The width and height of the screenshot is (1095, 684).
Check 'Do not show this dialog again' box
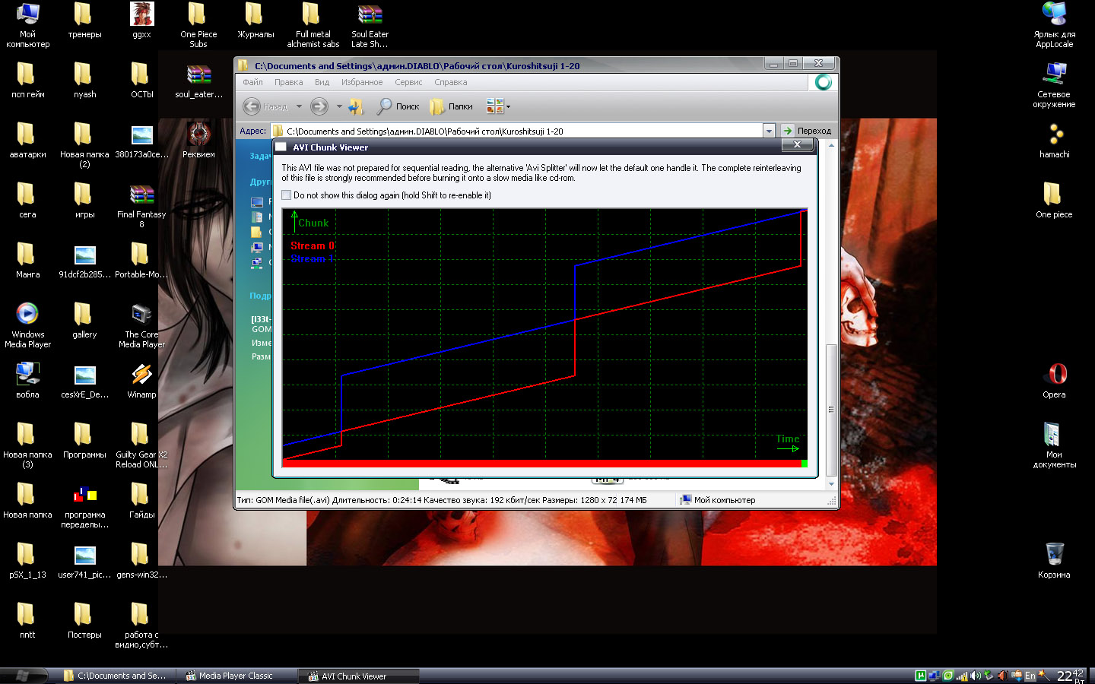[287, 195]
